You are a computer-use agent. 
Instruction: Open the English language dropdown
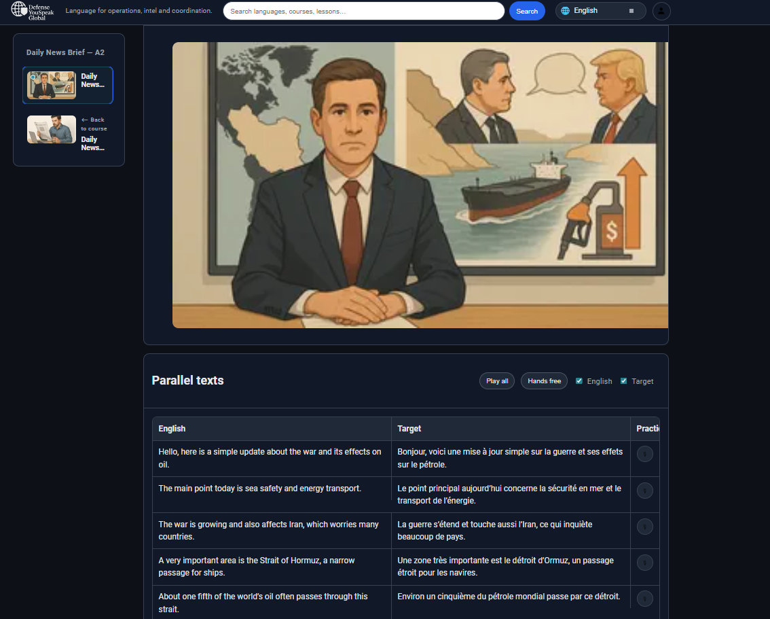pos(600,11)
